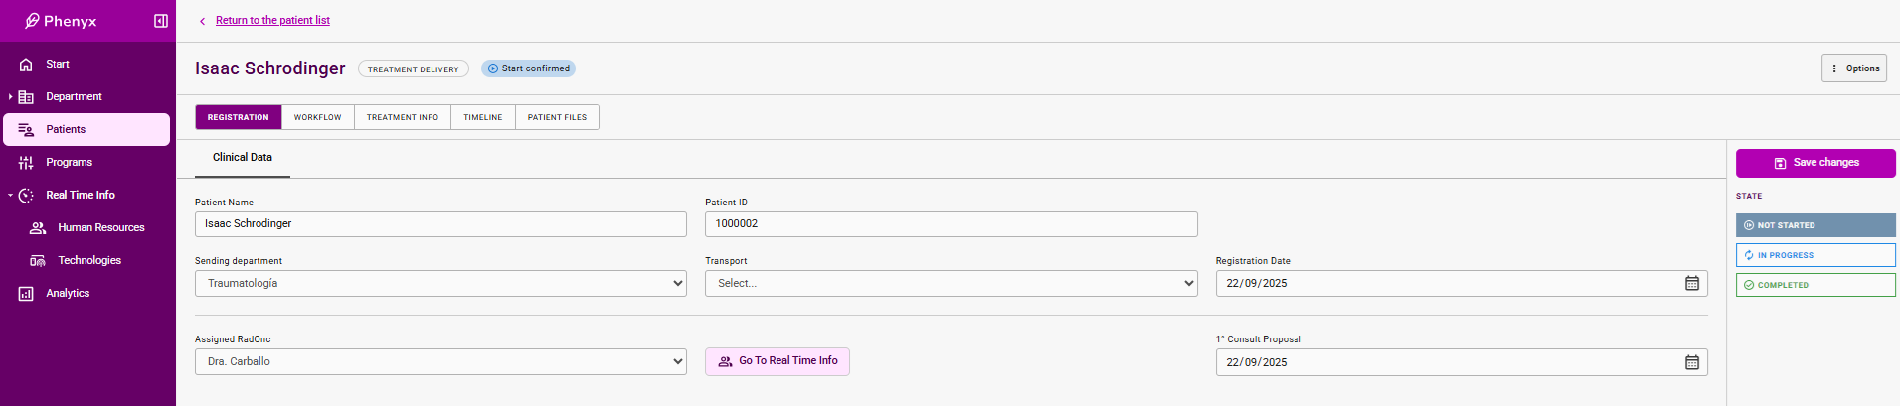Click the Start home icon
The width and height of the screenshot is (1900, 406).
pyautogui.click(x=26, y=65)
